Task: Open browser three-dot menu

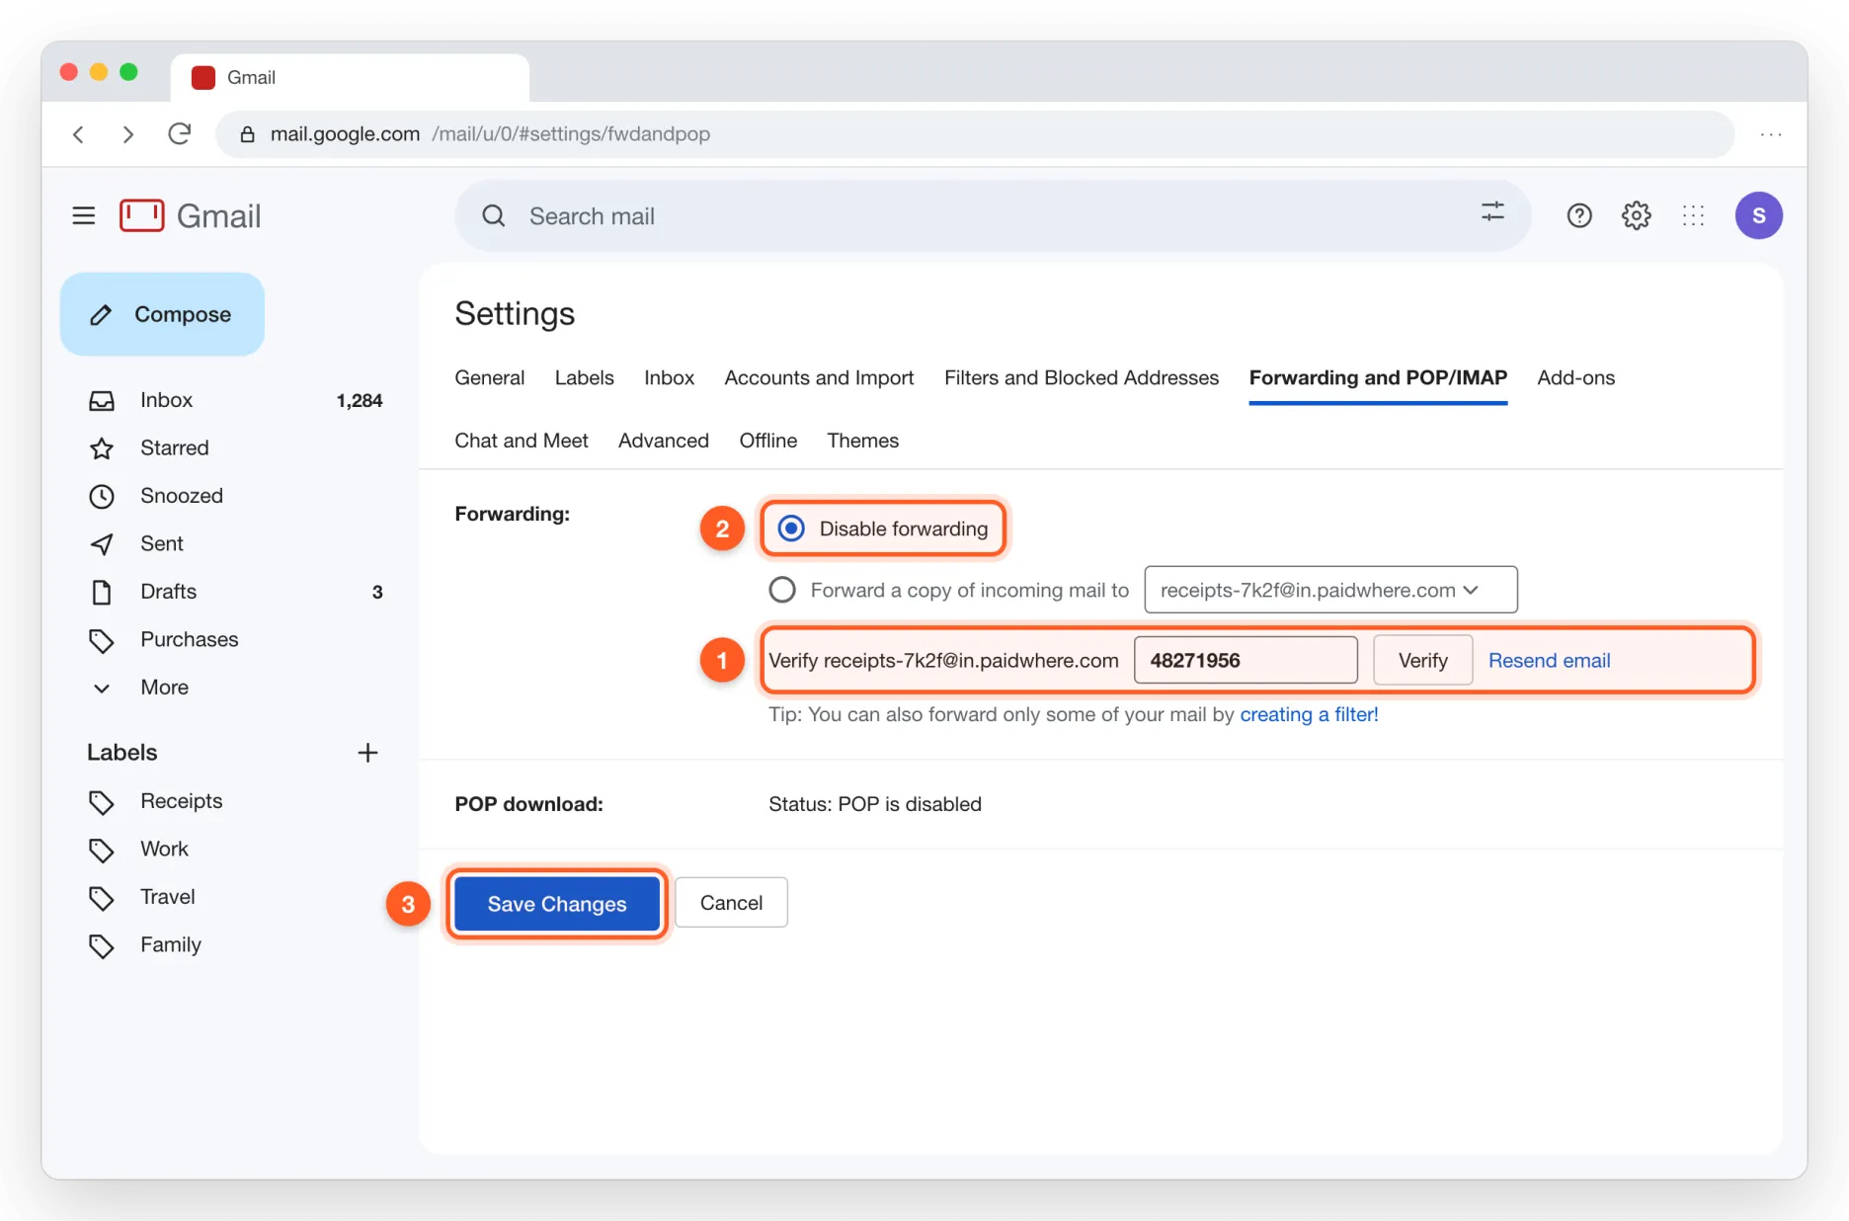Action: click(1771, 134)
